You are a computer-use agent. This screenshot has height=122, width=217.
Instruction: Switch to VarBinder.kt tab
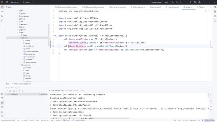pos(155,7)
